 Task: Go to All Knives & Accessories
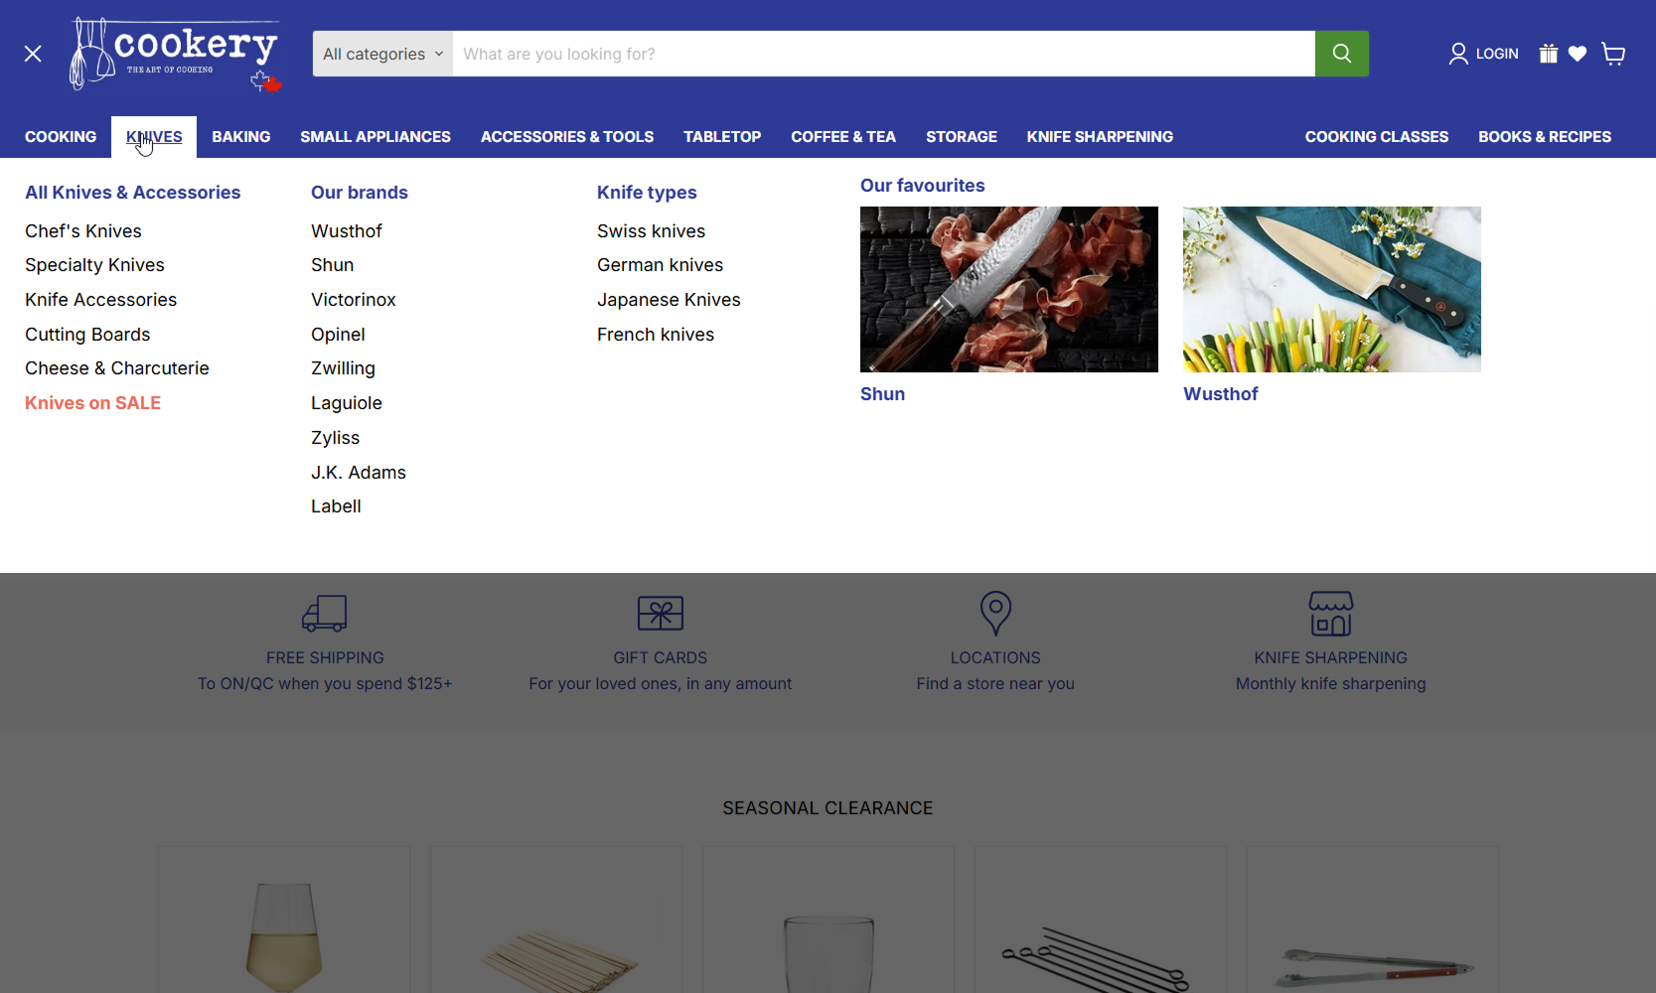(133, 193)
